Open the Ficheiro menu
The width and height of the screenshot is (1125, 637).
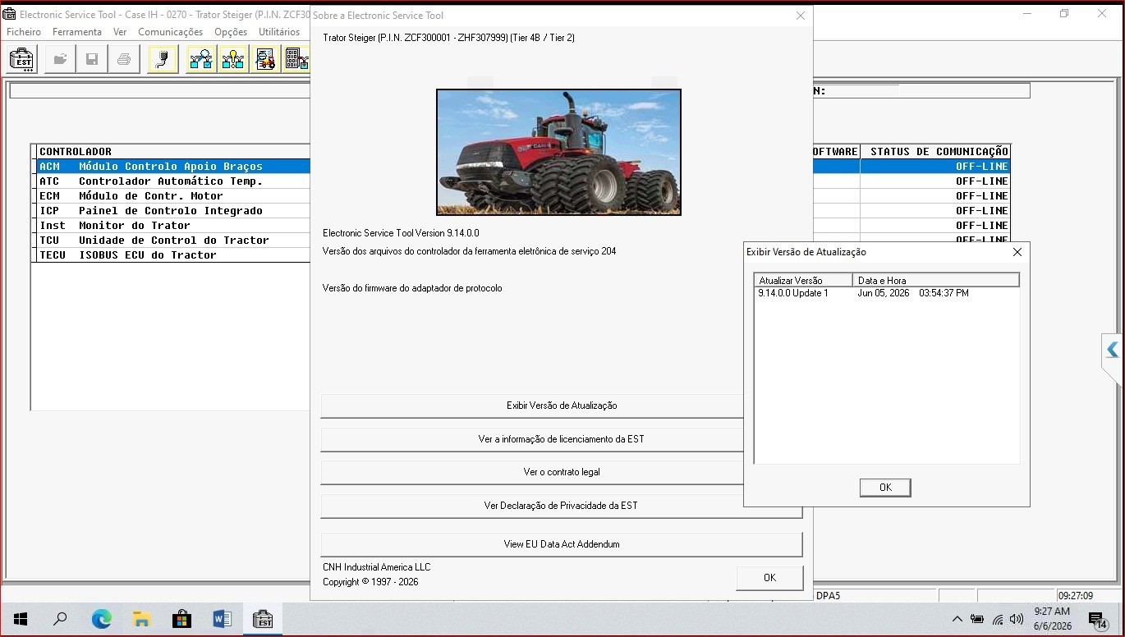[x=24, y=32]
